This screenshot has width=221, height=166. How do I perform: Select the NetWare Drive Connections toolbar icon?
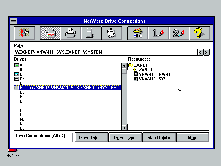click(50, 33)
